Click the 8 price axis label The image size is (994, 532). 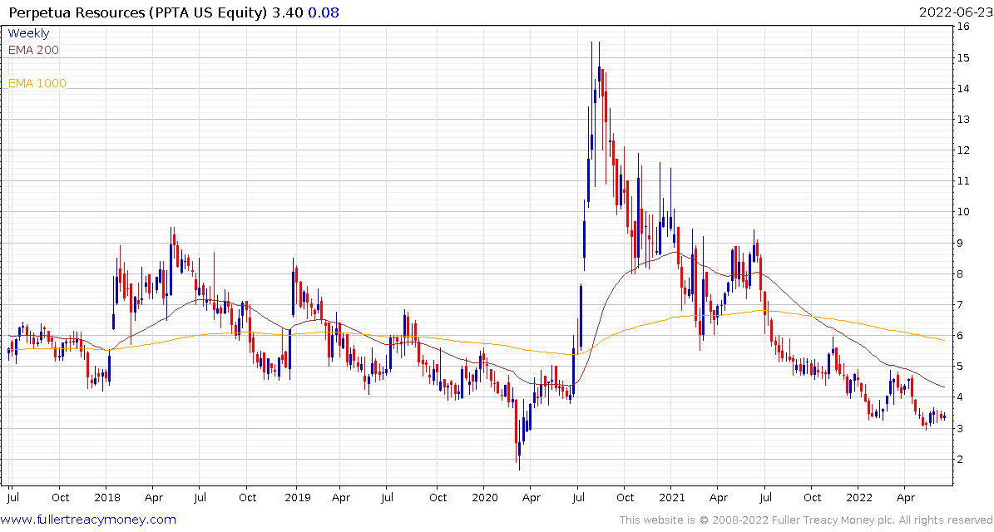(x=961, y=274)
